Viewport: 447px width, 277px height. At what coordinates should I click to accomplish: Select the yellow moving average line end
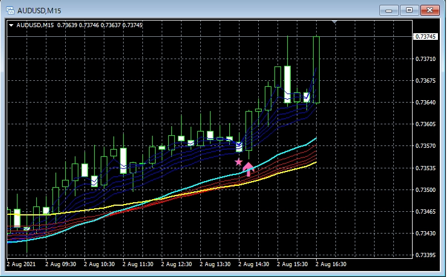pos(315,162)
